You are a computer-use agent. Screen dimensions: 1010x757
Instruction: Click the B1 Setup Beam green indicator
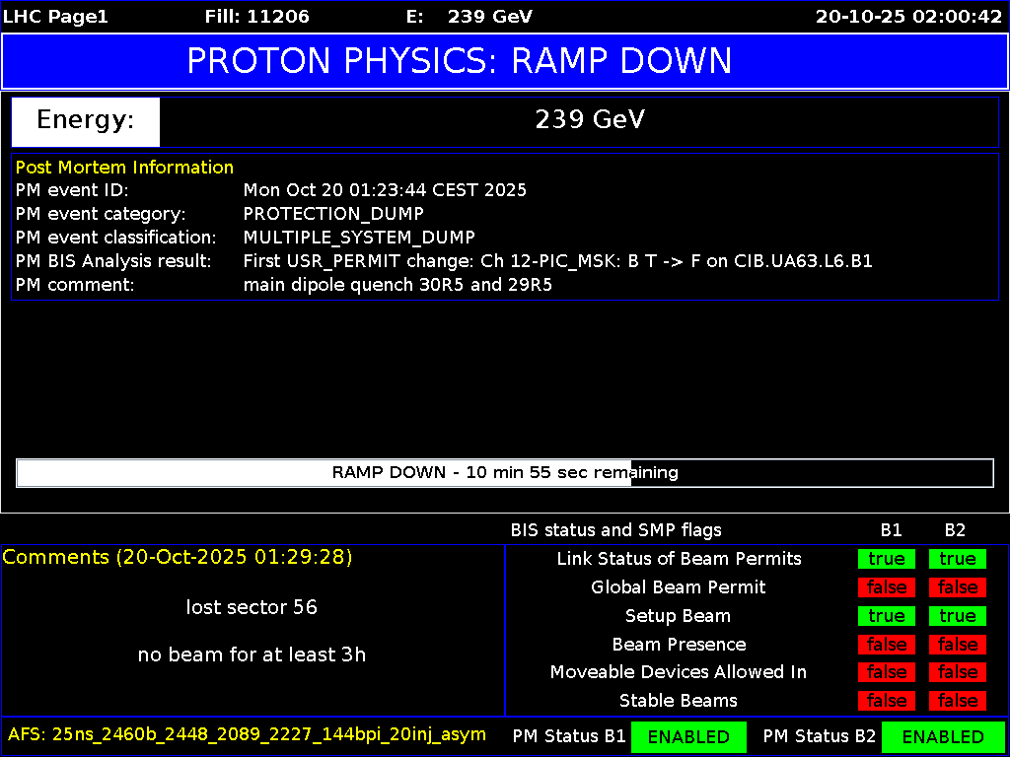[x=885, y=615]
